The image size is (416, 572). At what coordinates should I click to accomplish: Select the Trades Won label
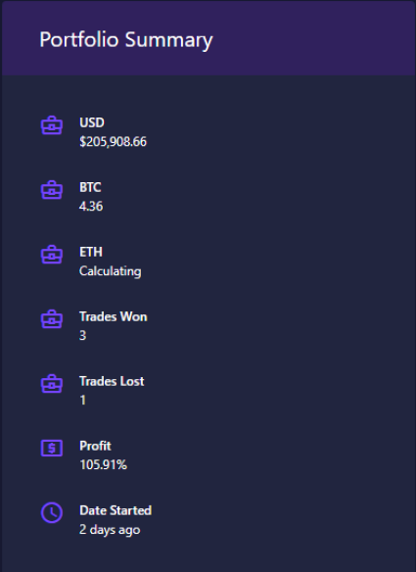(x=114, y=316)
